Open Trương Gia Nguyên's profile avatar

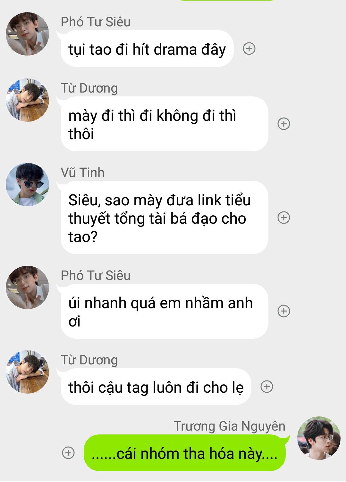[319, 438]
